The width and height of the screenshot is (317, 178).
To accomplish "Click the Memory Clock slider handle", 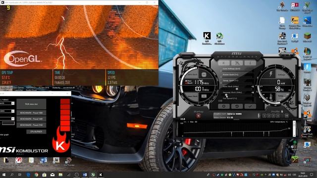I will (x=226, y=95).
